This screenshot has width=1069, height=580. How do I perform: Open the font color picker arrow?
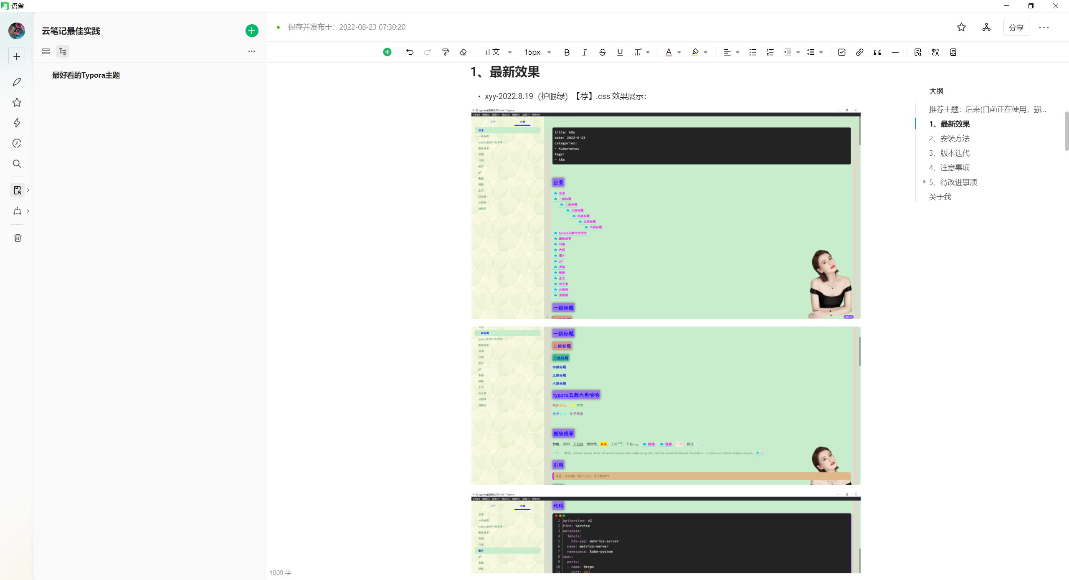pos(679,52)
